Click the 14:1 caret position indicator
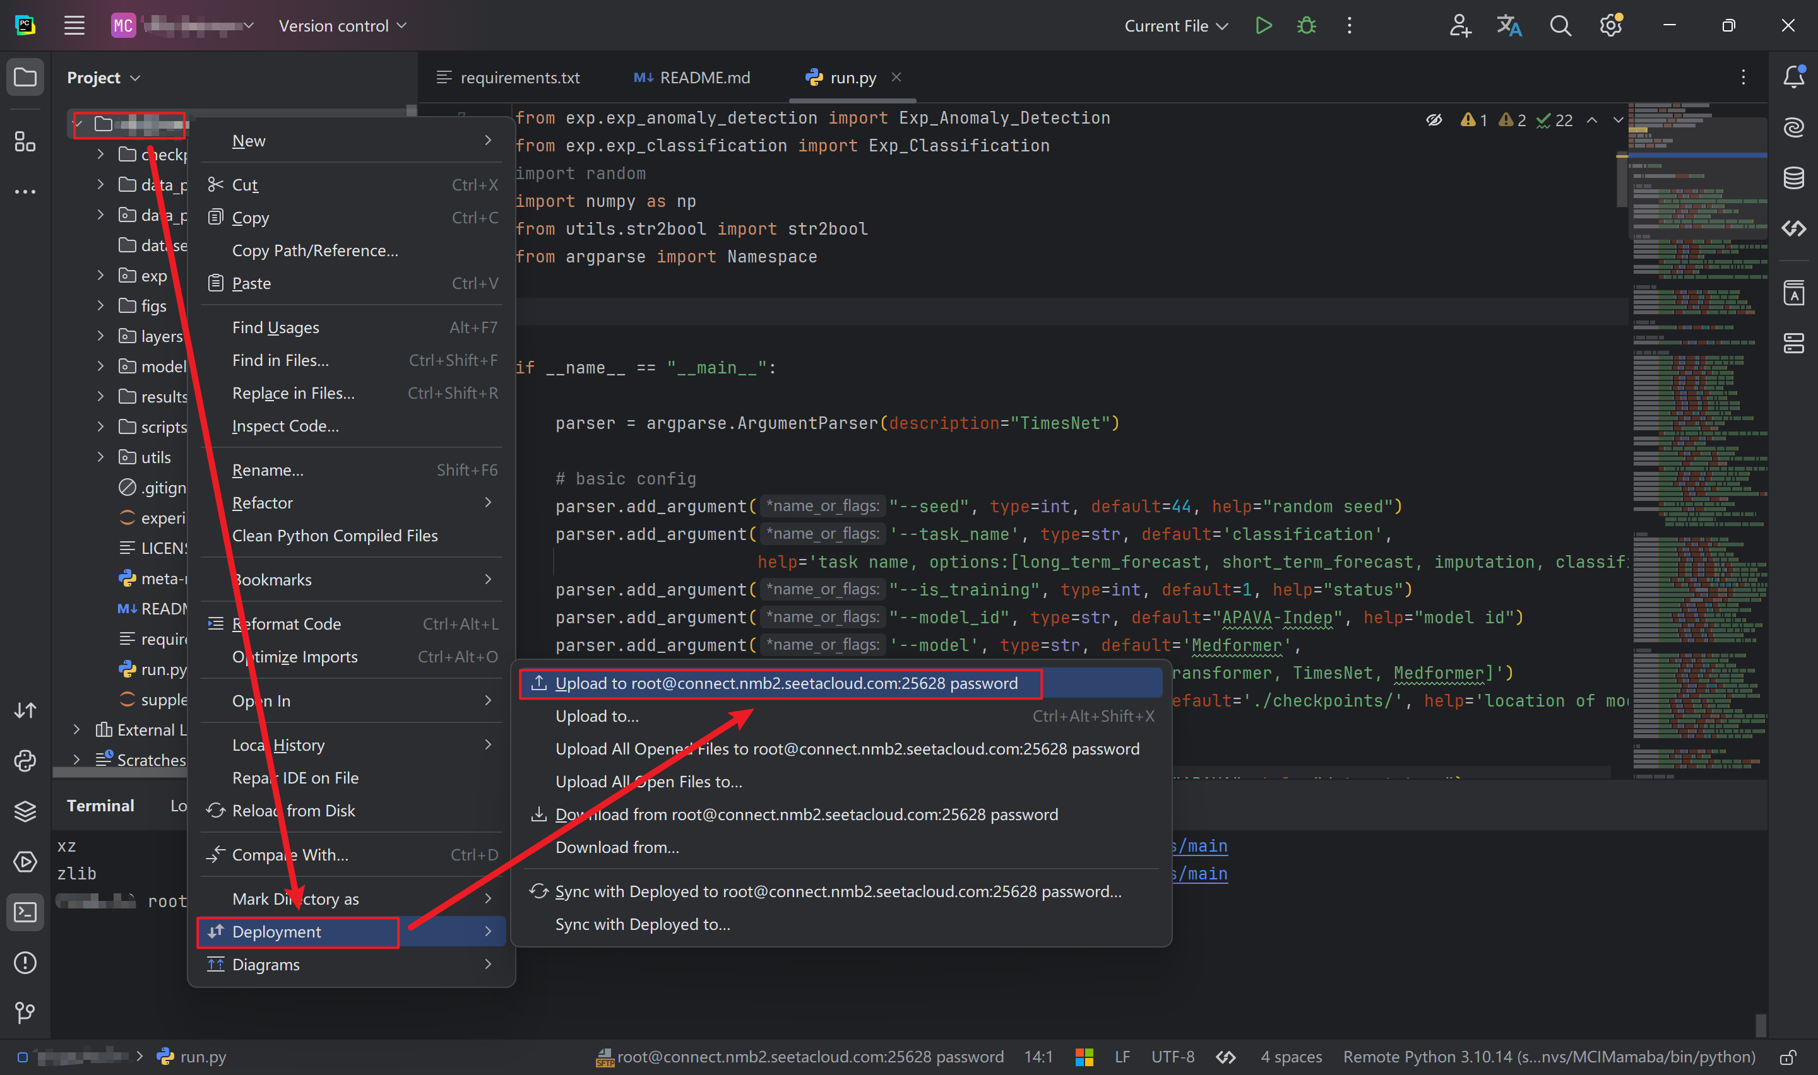1818x1075 pixels. coord(1038,1057)
